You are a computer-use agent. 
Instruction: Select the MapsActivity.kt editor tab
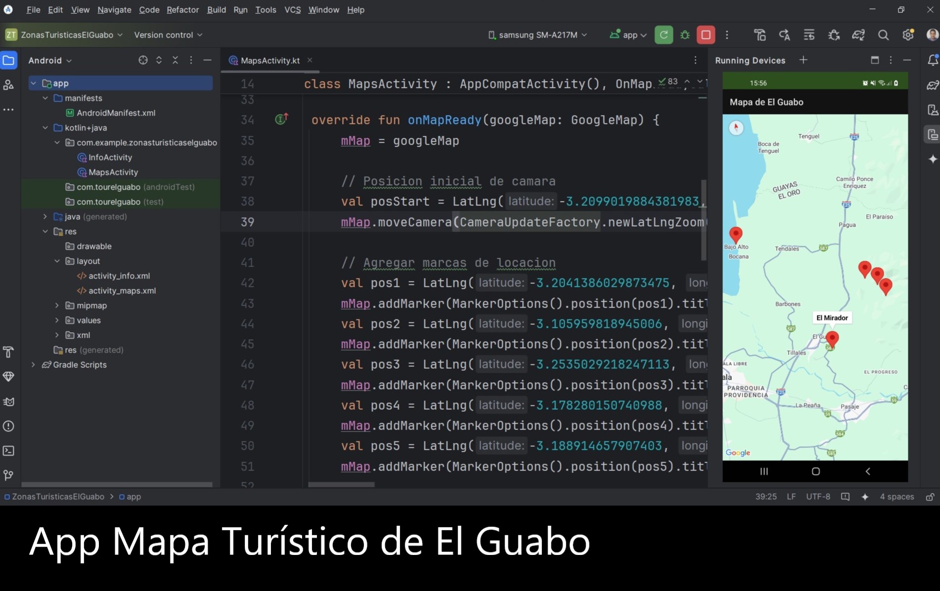[269, 60]
